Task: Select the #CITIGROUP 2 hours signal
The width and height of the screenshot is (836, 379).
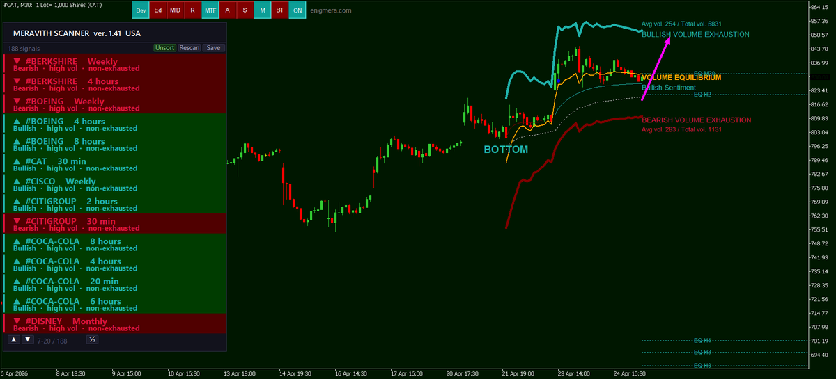Action: (115, 204)
